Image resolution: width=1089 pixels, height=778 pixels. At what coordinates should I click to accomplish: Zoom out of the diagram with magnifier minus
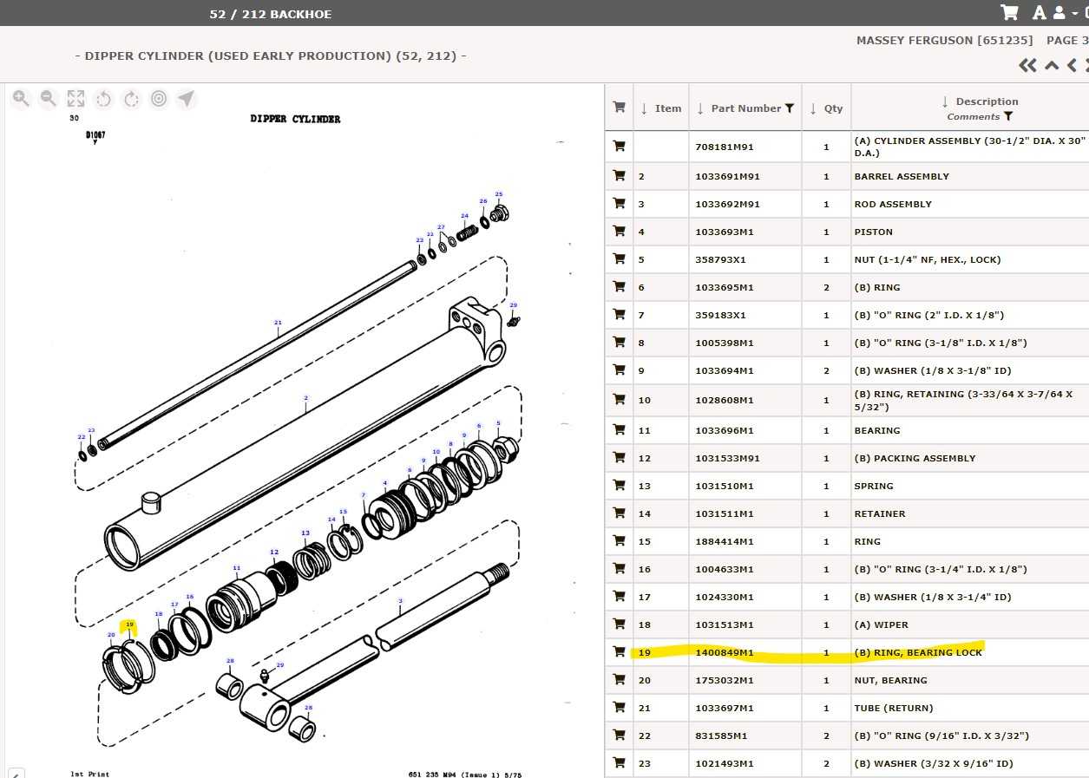point(49,99)
